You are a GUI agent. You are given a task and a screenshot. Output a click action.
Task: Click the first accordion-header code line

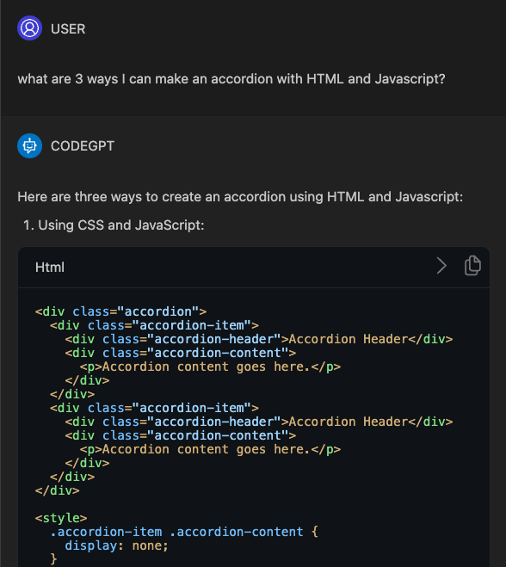[x=259, y=339]
